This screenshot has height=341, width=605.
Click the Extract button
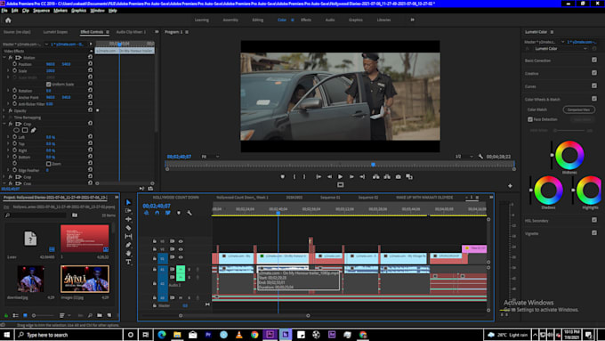click(x=387, y=177)
